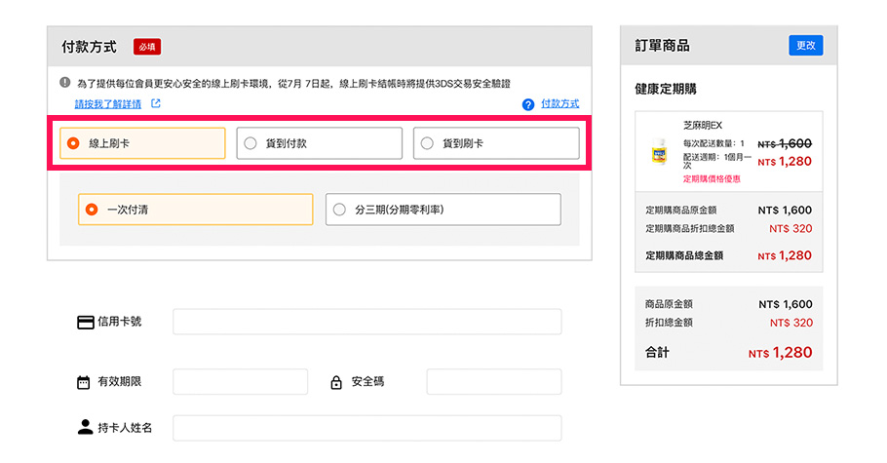Image resolution: width=887 pixels, height=463 pixels.
Task: Click the person icon beside 持卡人姓名
Action: 84,427
